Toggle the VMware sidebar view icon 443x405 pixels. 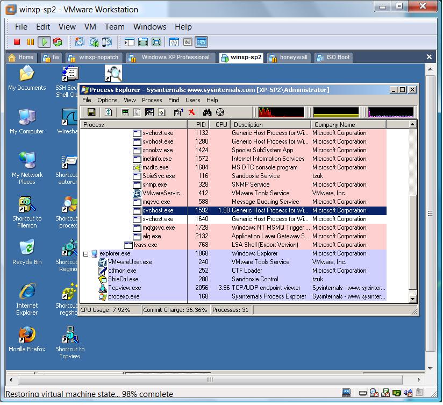[x=130, y=42]
